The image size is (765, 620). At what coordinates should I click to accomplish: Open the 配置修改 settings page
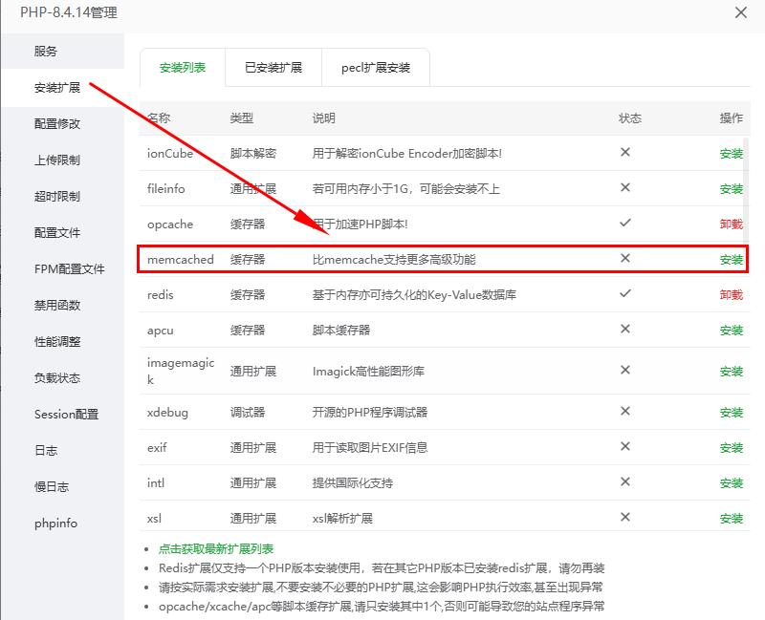point(60,124)
